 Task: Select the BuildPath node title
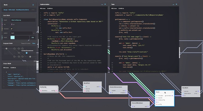pyautogui.click(x=87, y=83)
